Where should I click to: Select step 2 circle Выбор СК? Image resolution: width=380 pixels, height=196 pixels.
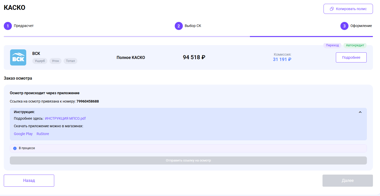179,26
